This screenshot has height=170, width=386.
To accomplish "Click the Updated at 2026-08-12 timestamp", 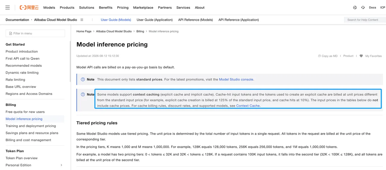I will pos(98,56).
